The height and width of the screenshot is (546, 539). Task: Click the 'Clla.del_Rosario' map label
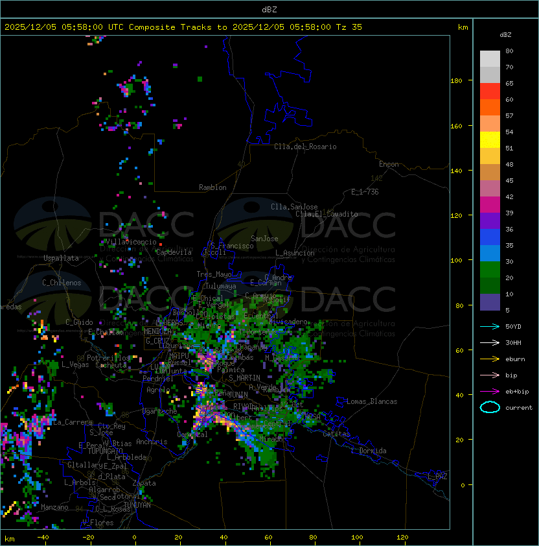pos(305,147)
